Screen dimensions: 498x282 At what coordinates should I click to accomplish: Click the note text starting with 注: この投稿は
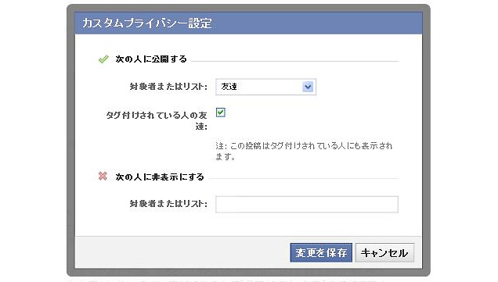click(x=304, y=151)
